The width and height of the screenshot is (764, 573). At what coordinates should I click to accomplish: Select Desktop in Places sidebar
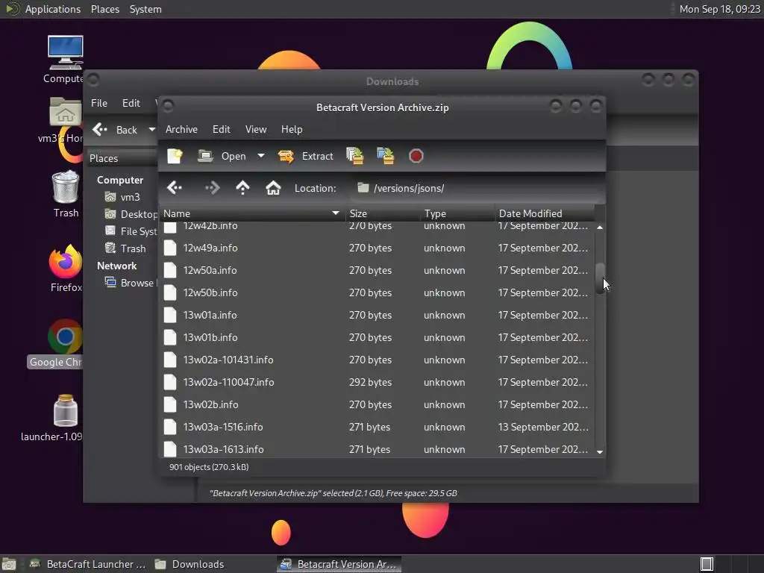tap(131, 214)
